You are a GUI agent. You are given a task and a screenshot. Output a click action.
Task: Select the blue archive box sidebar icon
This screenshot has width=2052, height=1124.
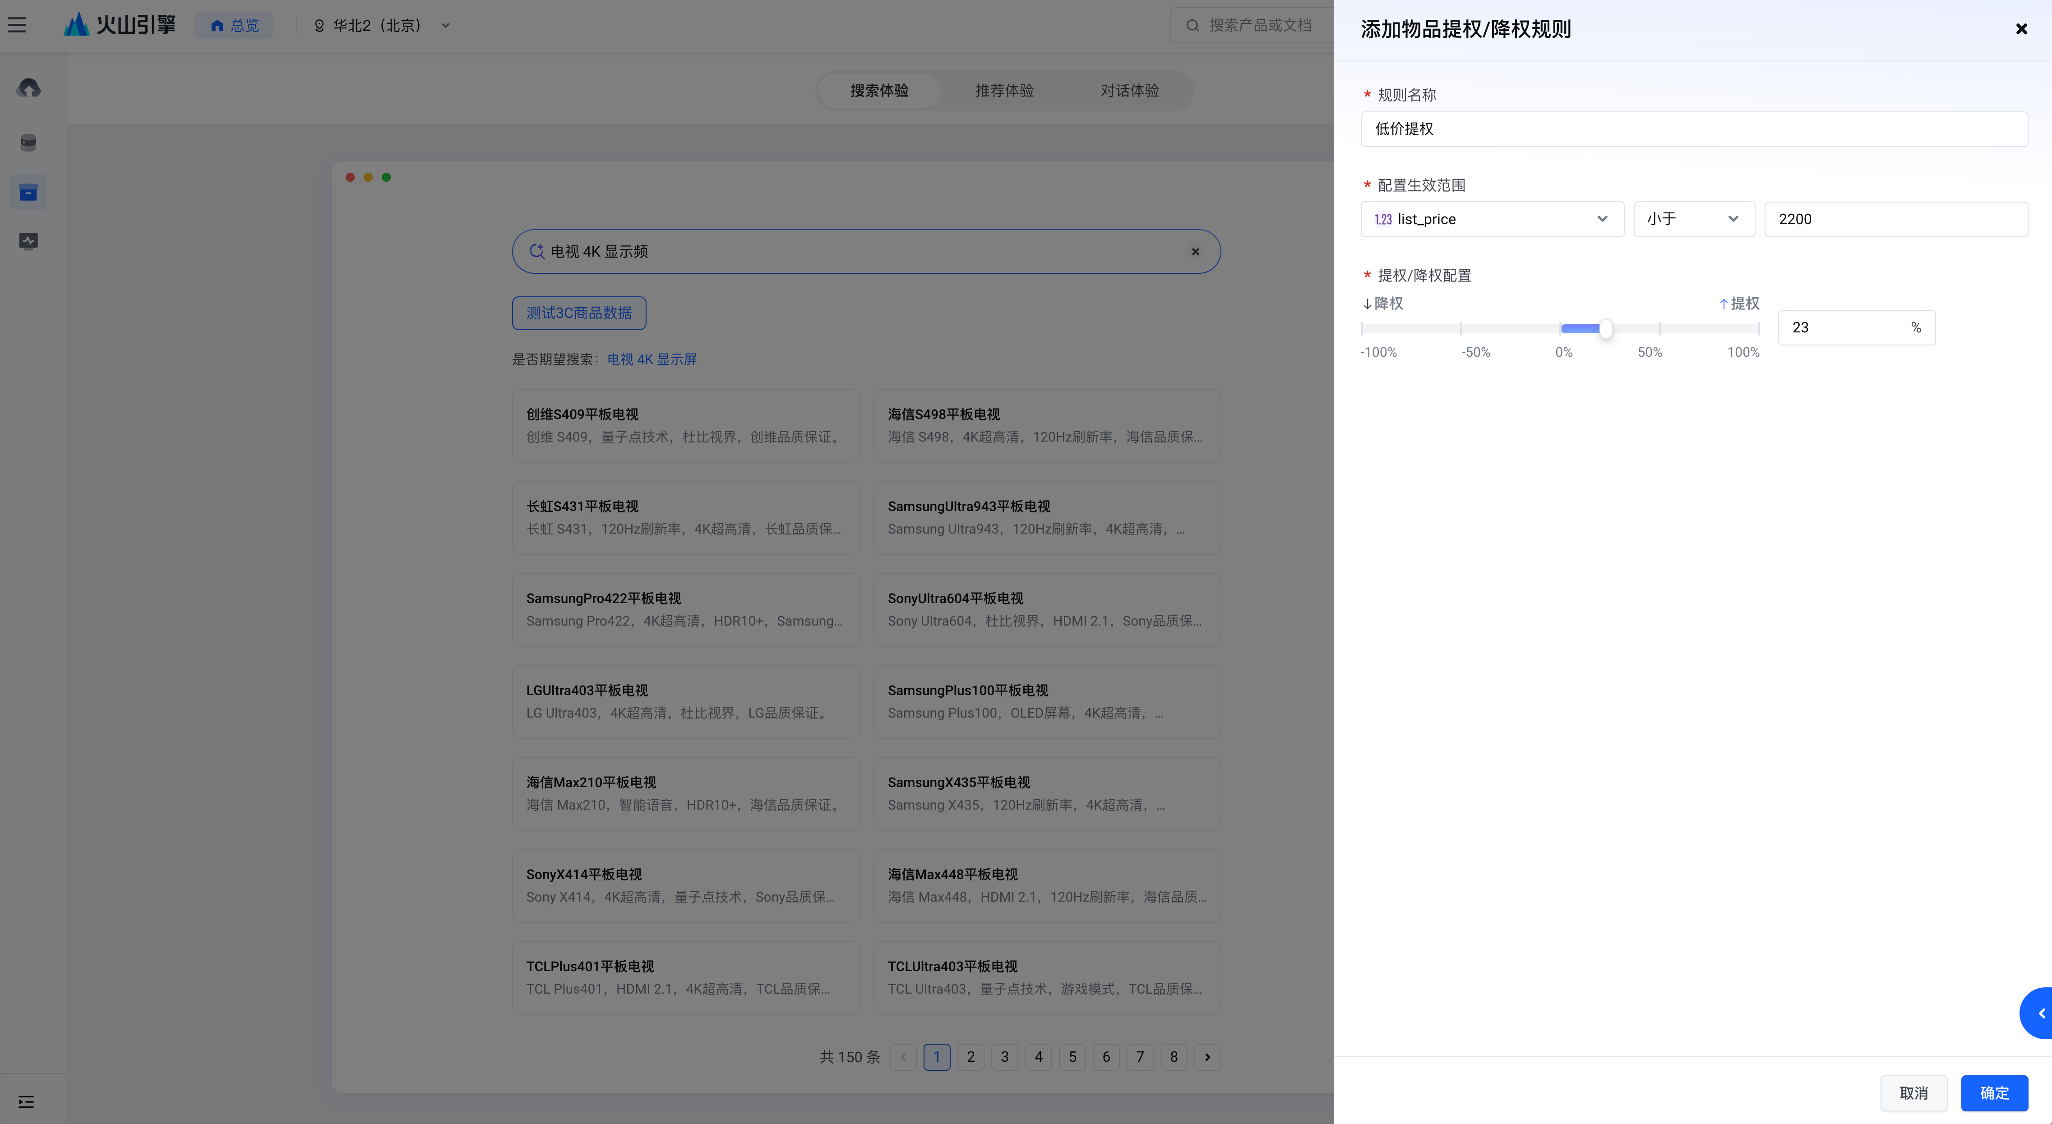[29, 193]
